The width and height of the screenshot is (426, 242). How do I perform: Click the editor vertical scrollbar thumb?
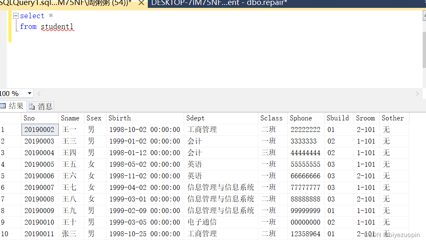click(424, 50)
